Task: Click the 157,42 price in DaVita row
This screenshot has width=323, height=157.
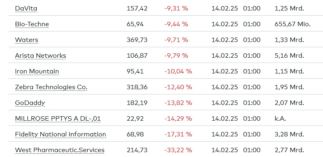Action: (137, 8)
